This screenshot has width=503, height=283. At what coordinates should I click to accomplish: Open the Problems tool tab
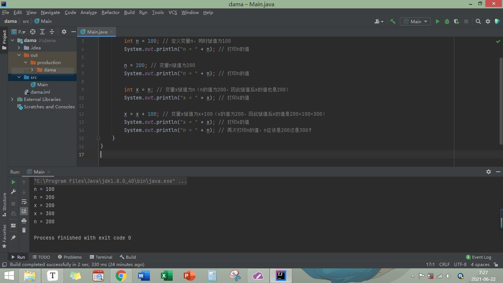(x=70, y=257)
